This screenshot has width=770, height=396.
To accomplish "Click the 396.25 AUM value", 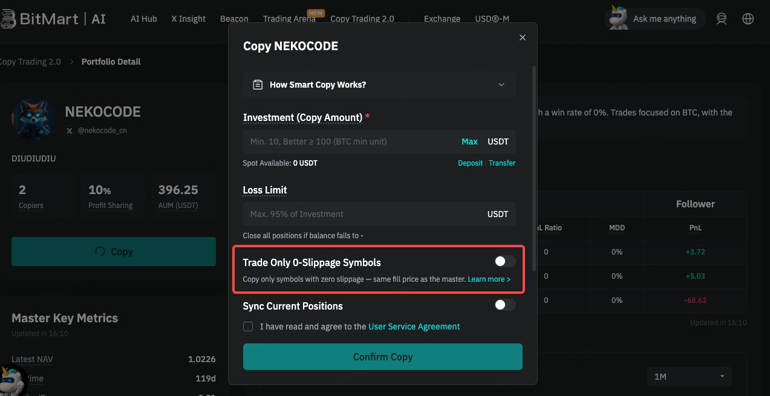I will [x=178, y=190].
